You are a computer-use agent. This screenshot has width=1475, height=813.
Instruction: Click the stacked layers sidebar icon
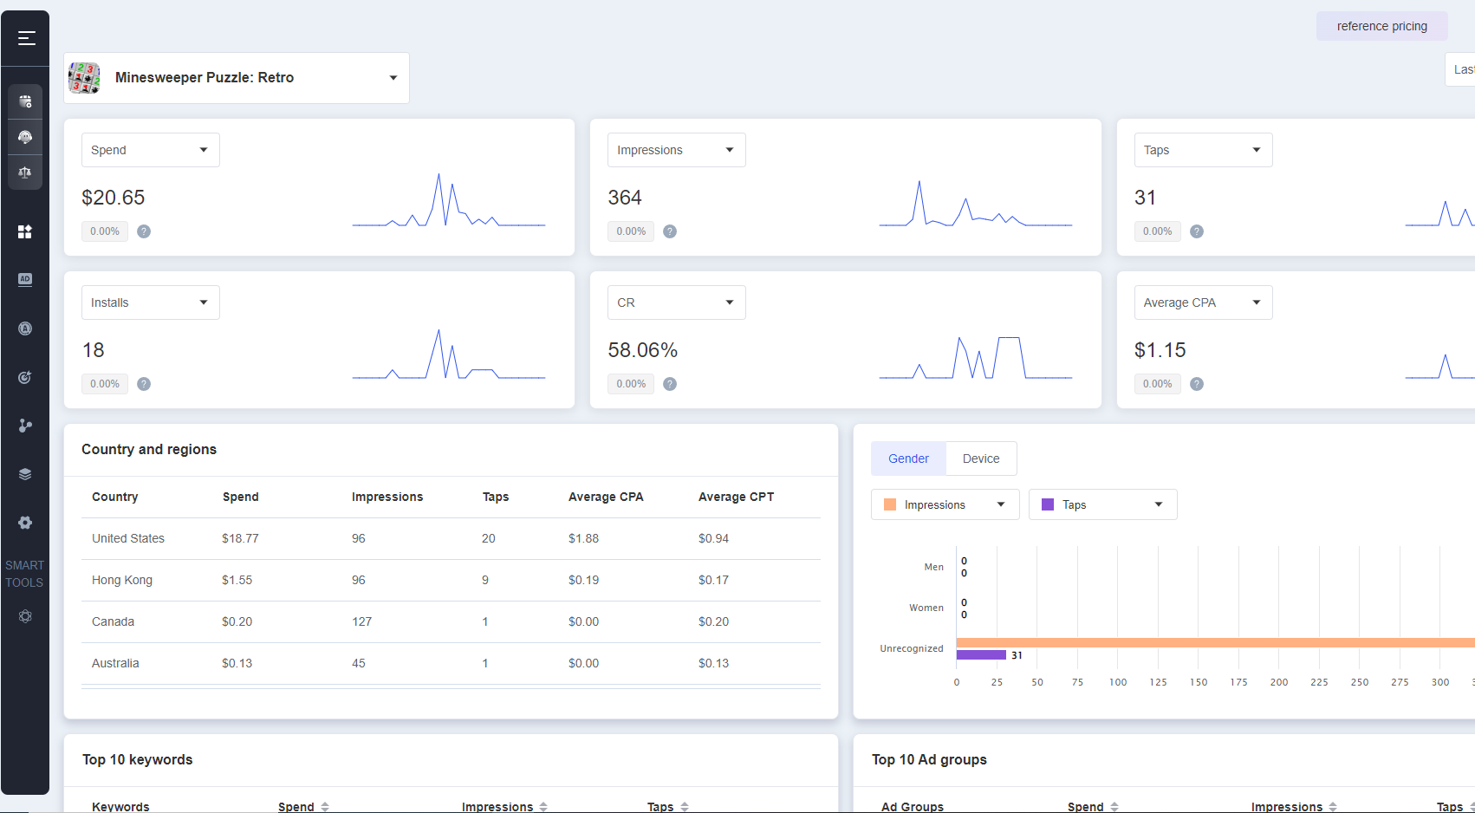tap(25, 474)
